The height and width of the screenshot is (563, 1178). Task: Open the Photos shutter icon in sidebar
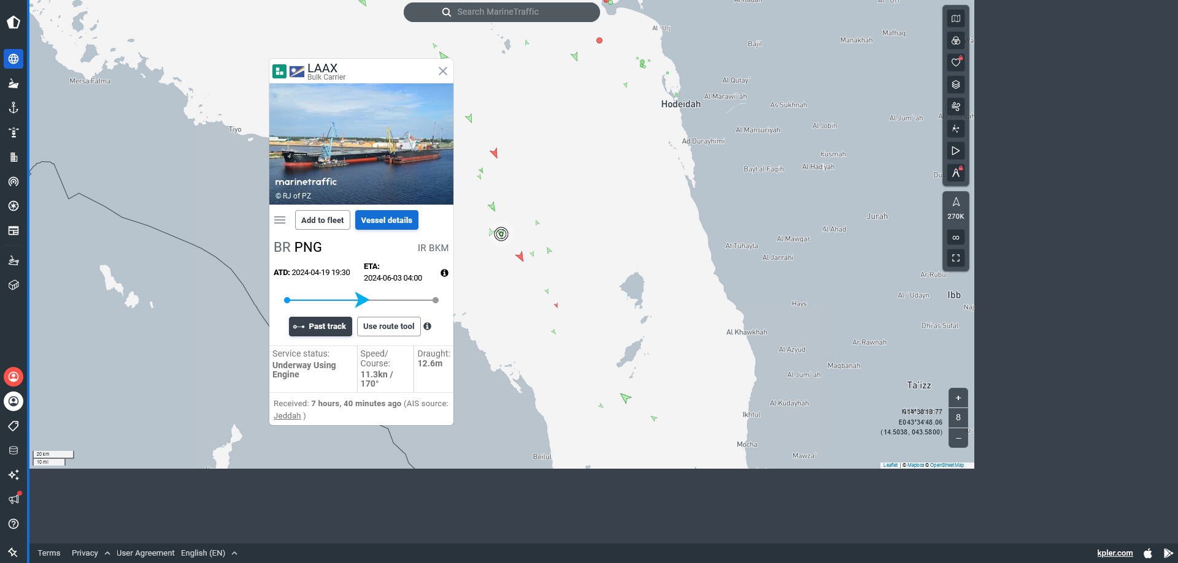[13, 206]
